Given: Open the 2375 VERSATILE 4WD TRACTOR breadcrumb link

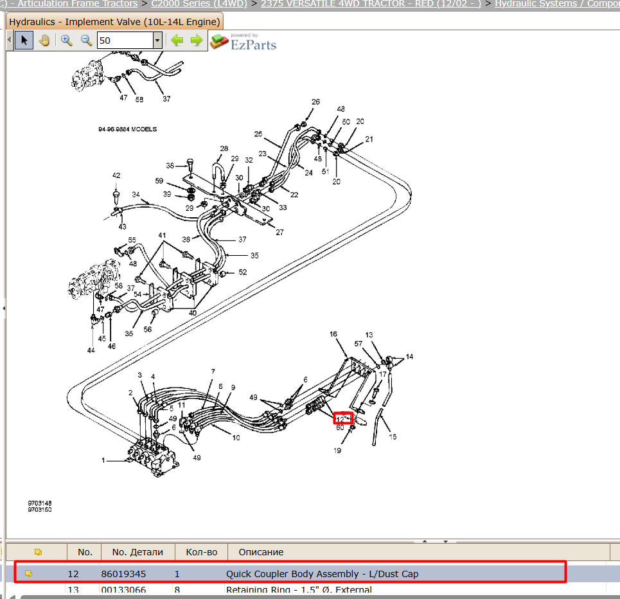Looking at the screenshot, I should [x=371, y=4].
